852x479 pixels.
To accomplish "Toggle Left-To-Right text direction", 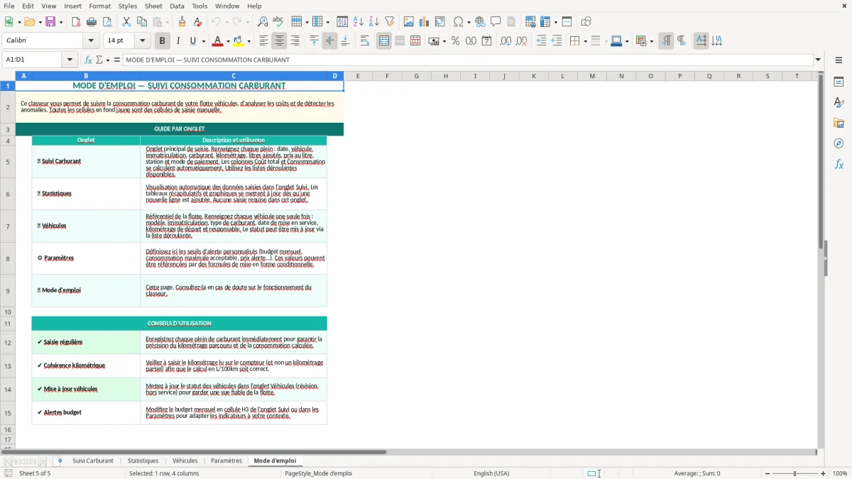I will (x=666, y=41).
